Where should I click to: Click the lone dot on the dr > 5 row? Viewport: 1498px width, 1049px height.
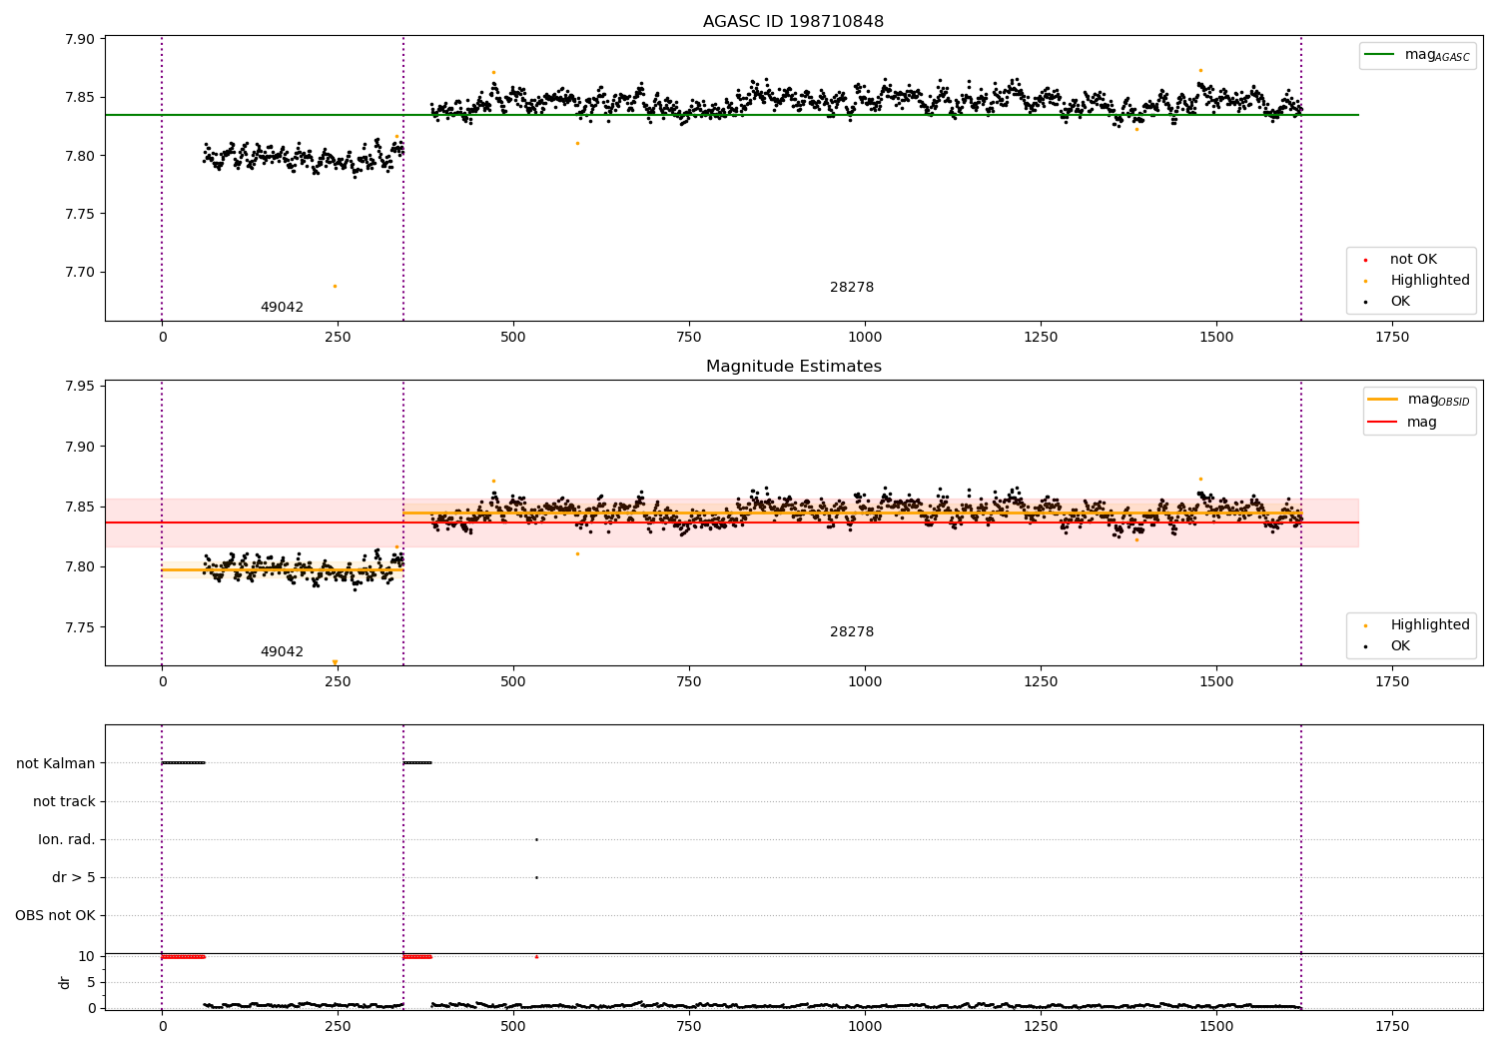(x=536, y=877)
